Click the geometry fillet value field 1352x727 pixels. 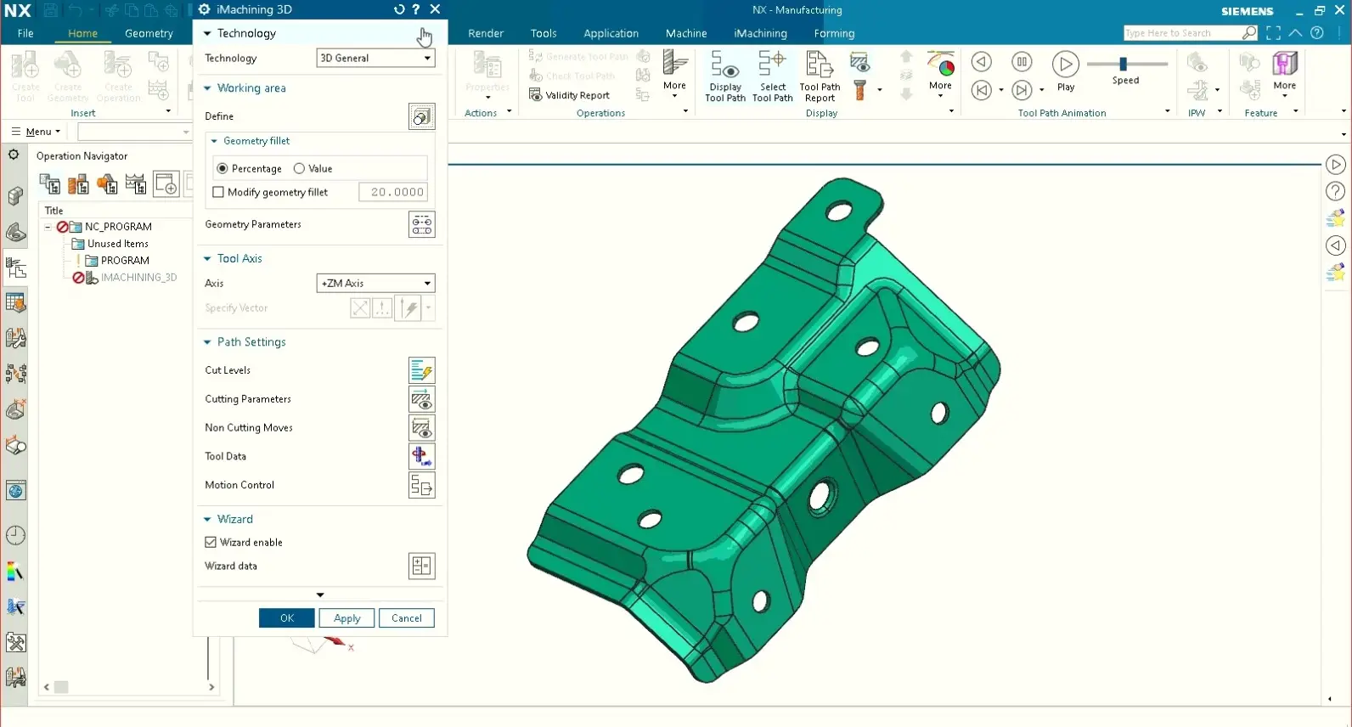click(x=392, y=193)
